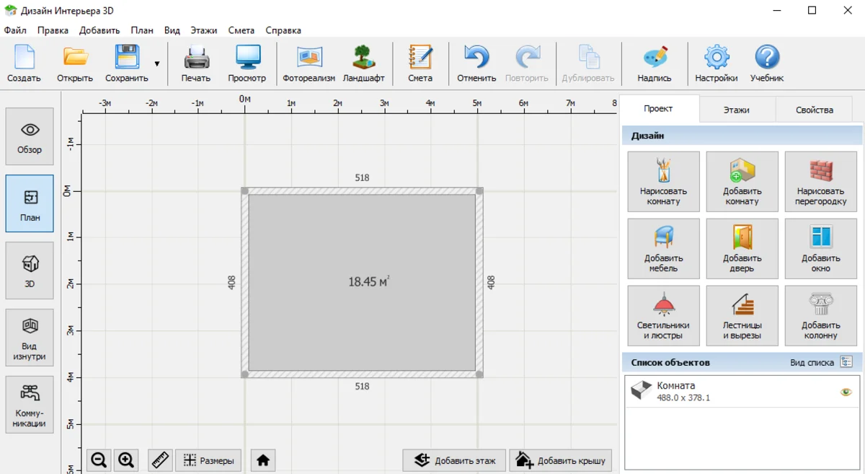Redo with Повторить
Screen dimensions: 865x474
click(x=527, y=63)
